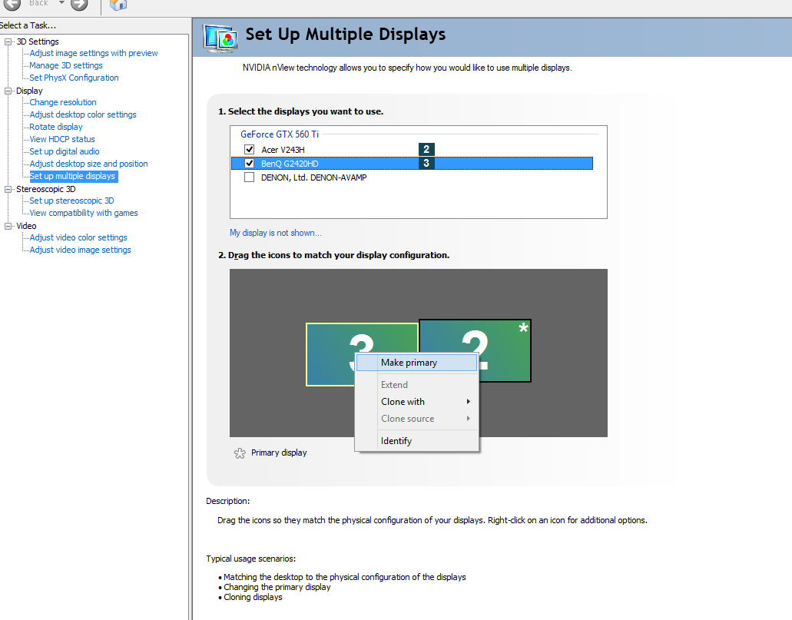
Task: Click the GeForce GTX 560 Ti group label
Action: click(x=280, y=134)
